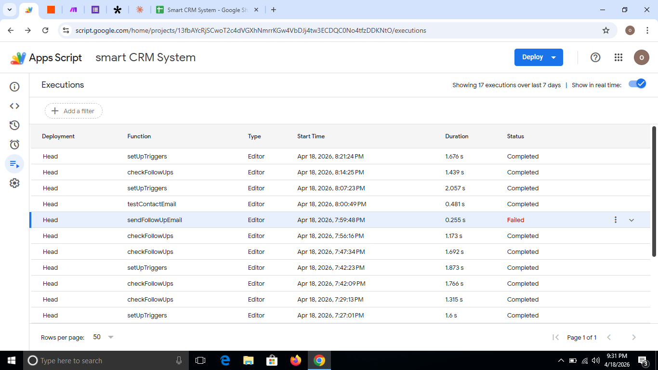Open the Editor code icon in sidebar
Viewport: 658px width, 370px height.
click(x=14, y=106)
